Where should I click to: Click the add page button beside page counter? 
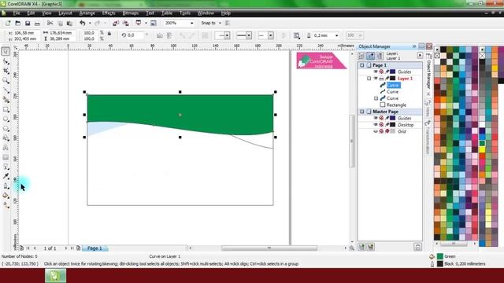coord(78,248)
